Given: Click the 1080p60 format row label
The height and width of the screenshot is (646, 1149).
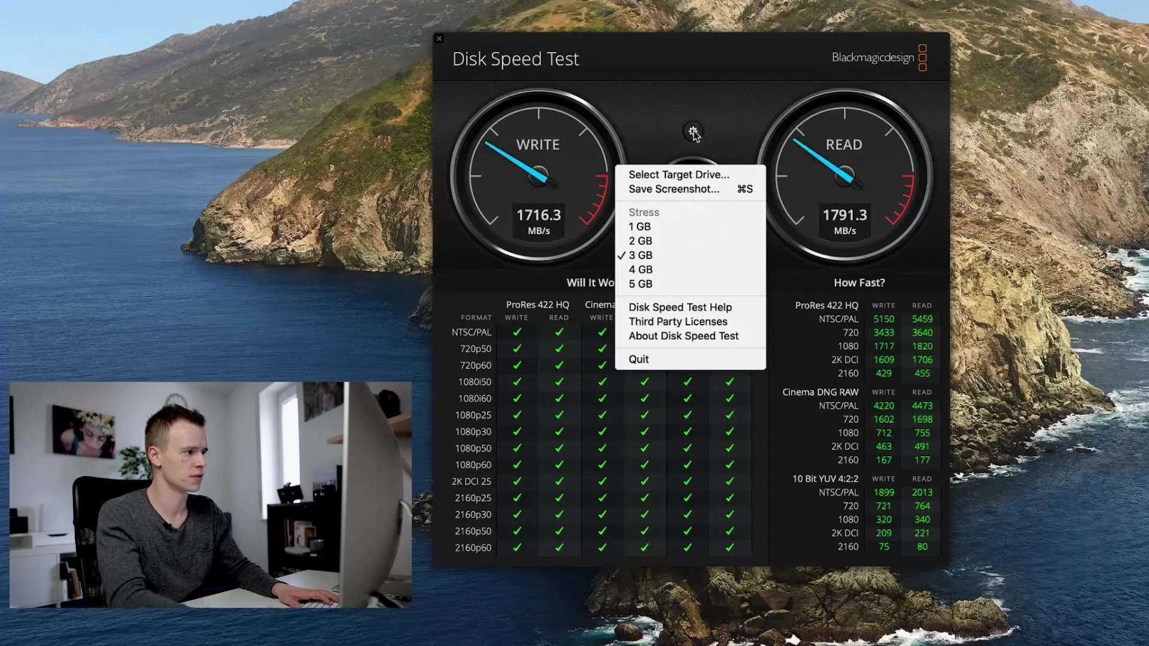Looking at the screenshot, I should click(473, 465).
